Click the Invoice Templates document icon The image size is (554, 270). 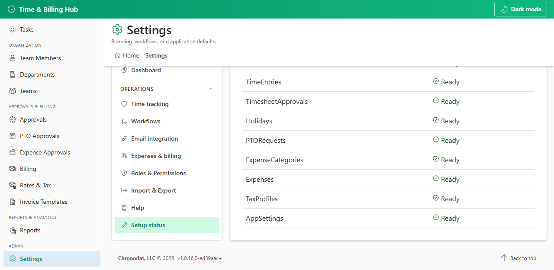point(13,202)
